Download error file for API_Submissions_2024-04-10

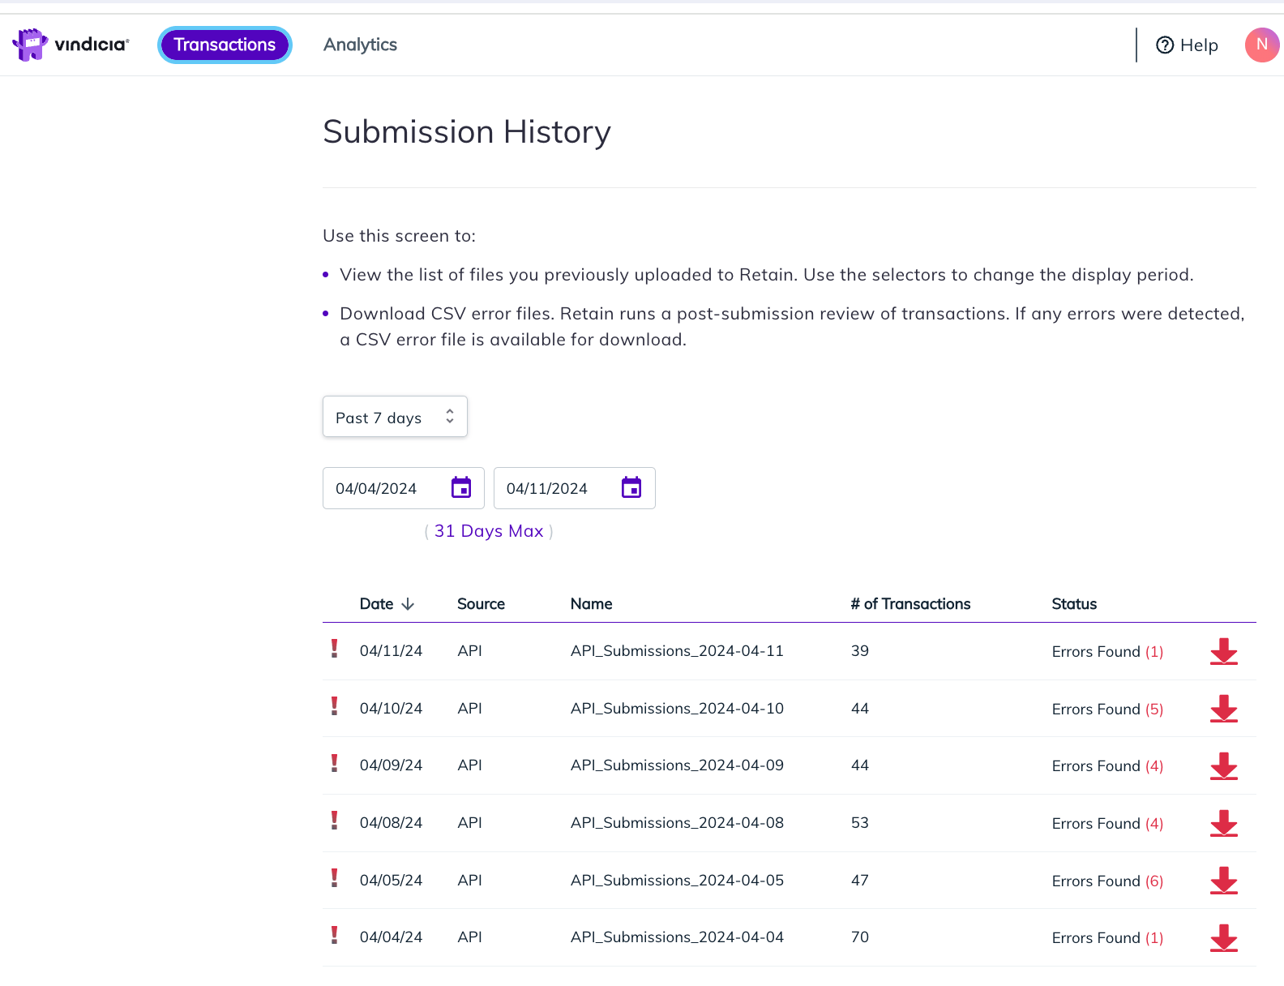click(1224, 709)
